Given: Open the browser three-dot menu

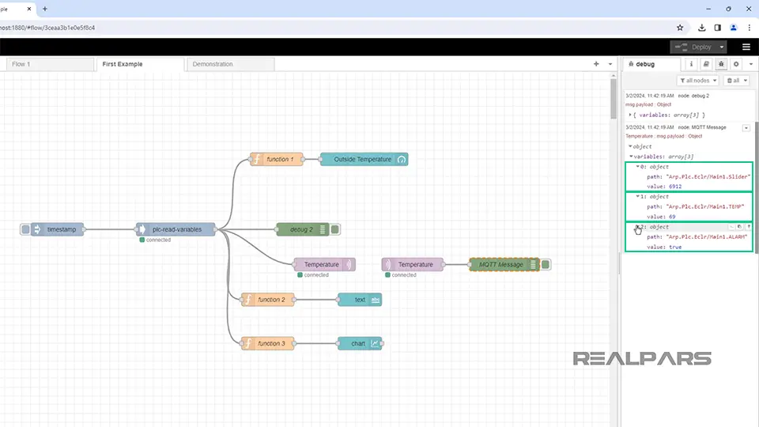Looking at the screenshot, I should (x=749, y=28).
